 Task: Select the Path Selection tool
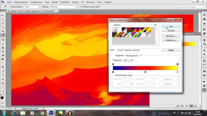(x=3, y=80)
